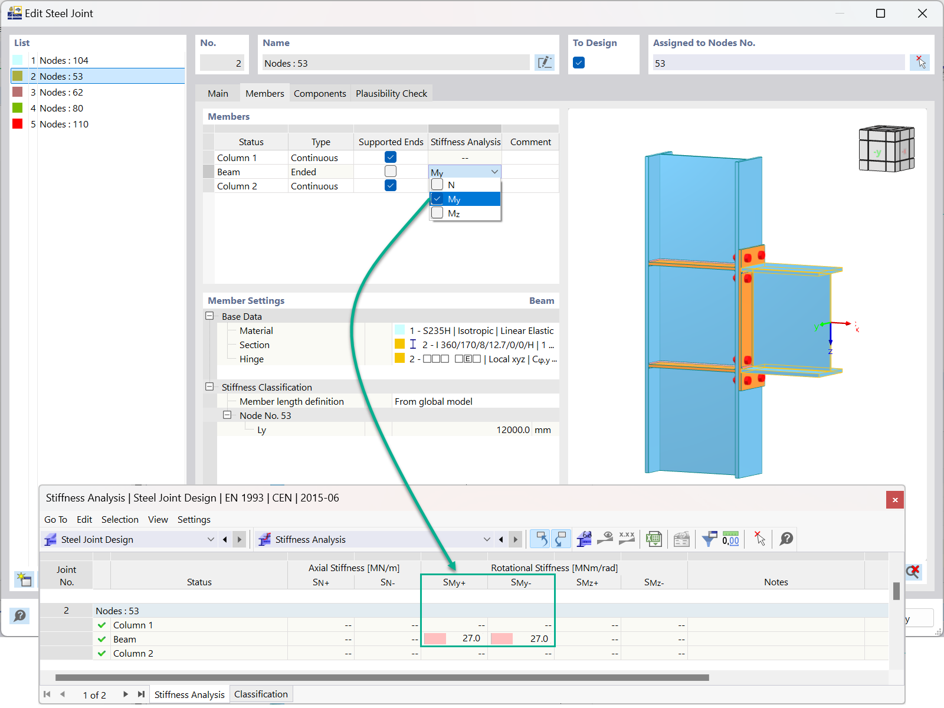Apply a filter to the results table
944x708 pixels.
[x=709, y=539]
